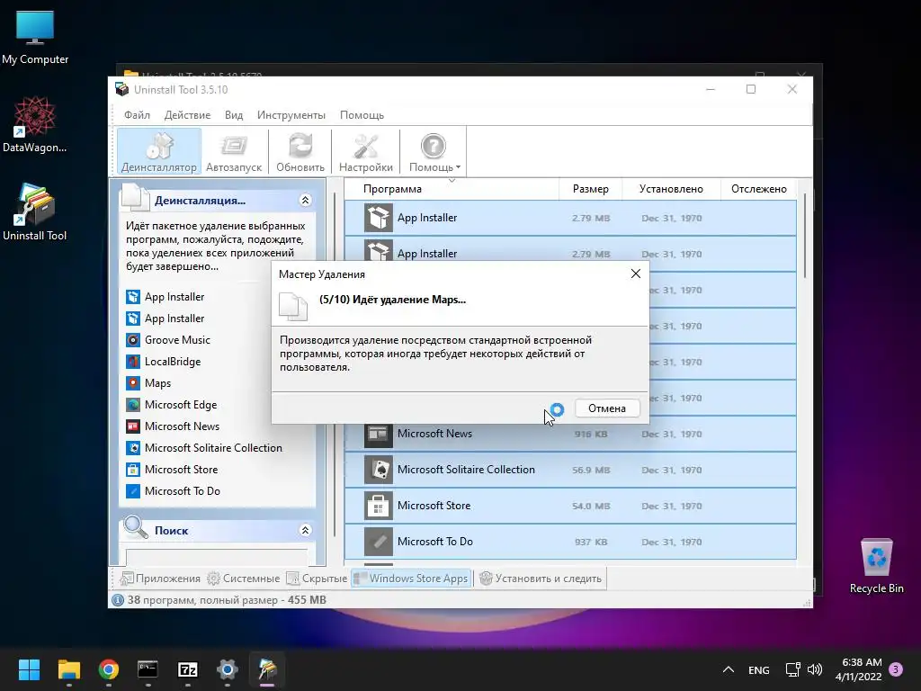The width and height of the screenshot is (921, 691).
Task: Open DataWagon desktop shortcut
Action: tap(35, 124)
